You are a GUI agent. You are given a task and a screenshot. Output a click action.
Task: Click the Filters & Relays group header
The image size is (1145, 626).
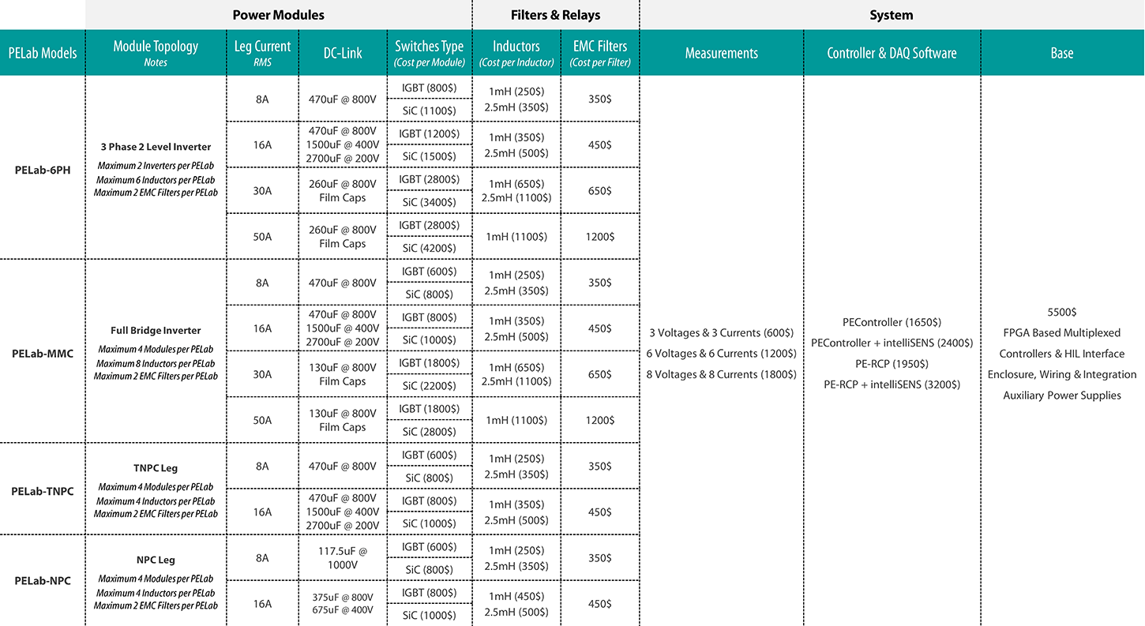(555, 15)
